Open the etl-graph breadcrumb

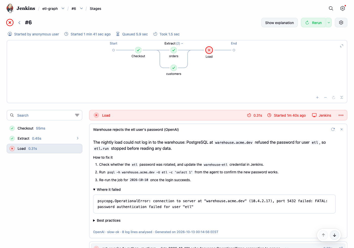50,9
